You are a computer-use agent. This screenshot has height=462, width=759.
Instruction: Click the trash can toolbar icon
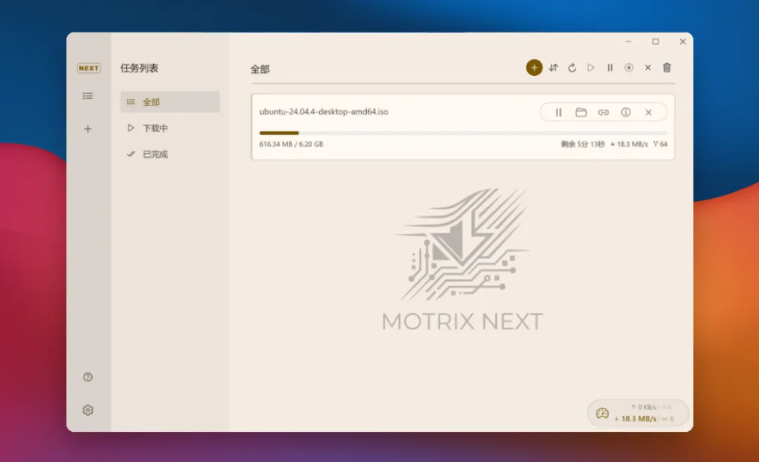[666, 67]
